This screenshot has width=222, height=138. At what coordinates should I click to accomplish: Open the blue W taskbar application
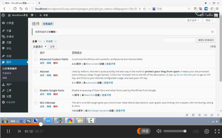tap(48, 121)
